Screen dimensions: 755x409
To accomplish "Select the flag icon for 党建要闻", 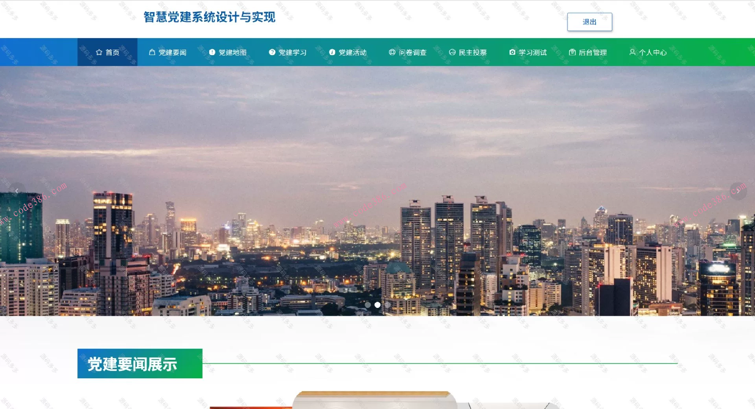I will pyautogui.click(x=151, y=52).
